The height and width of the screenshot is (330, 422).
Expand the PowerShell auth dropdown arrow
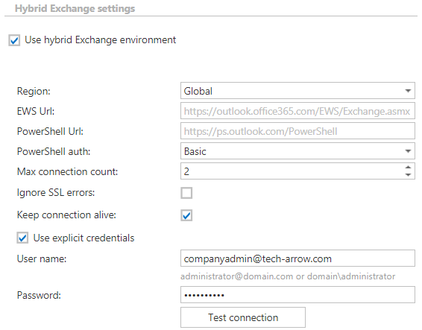tap(408, 151)
